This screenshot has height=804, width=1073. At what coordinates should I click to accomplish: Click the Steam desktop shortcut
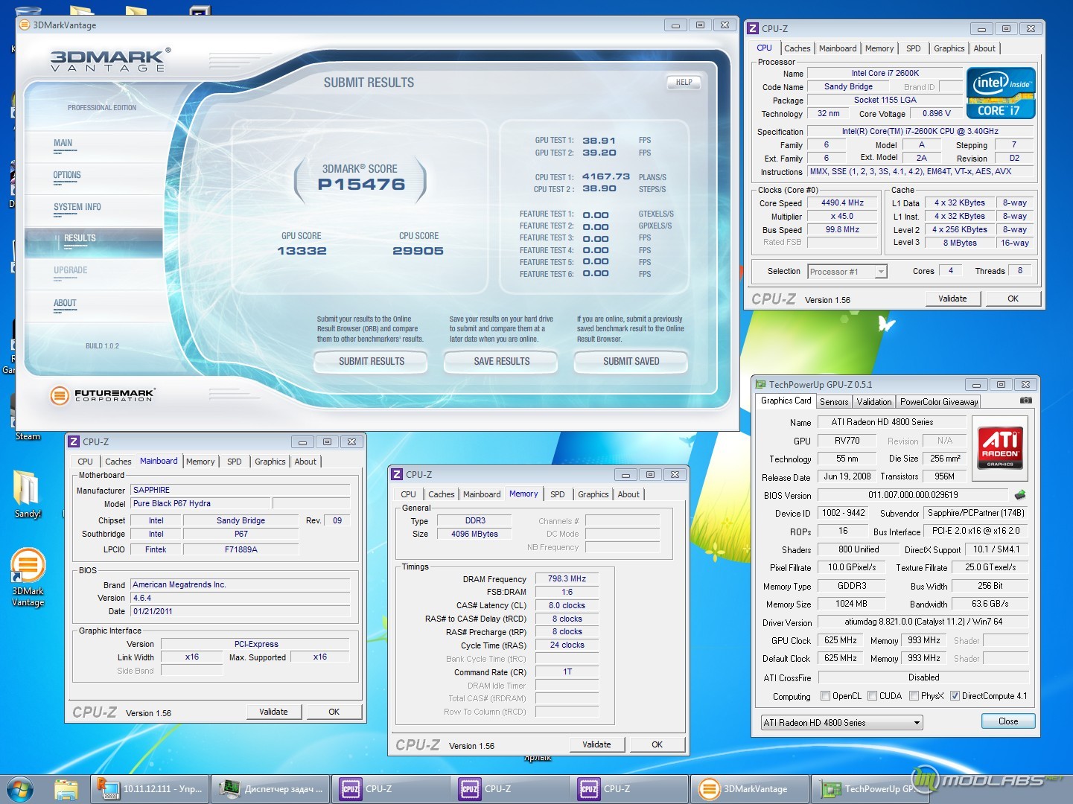pyautogui.click(x=28, y=417)
